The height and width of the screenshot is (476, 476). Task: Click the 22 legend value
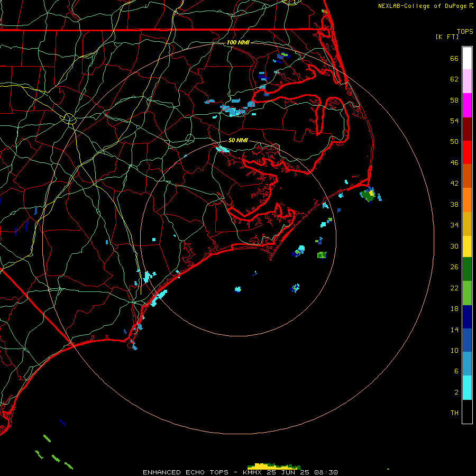454,288
